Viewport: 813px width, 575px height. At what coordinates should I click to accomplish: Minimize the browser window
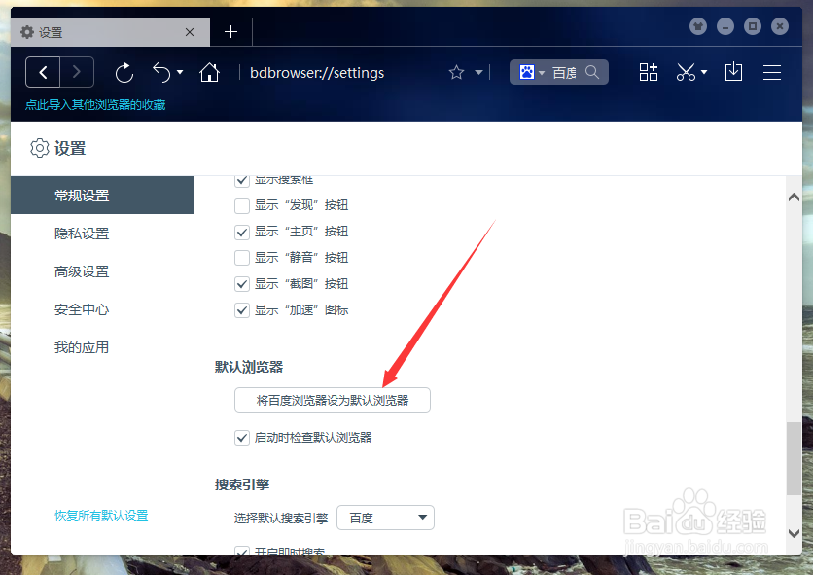[x=725, y=26]
